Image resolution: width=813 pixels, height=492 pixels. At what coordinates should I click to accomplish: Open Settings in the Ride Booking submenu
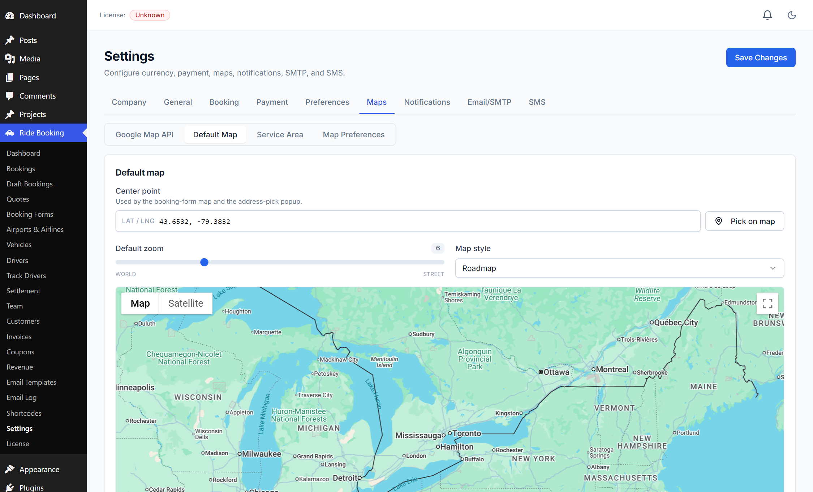[19, 428]
